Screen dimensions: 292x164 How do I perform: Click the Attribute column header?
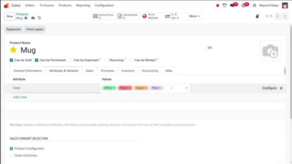pos(19,79)
